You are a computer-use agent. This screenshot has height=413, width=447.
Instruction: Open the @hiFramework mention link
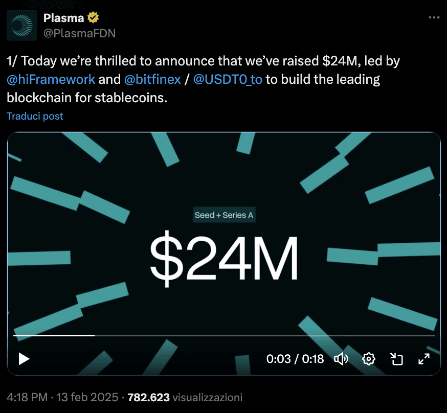coord(51,79)
